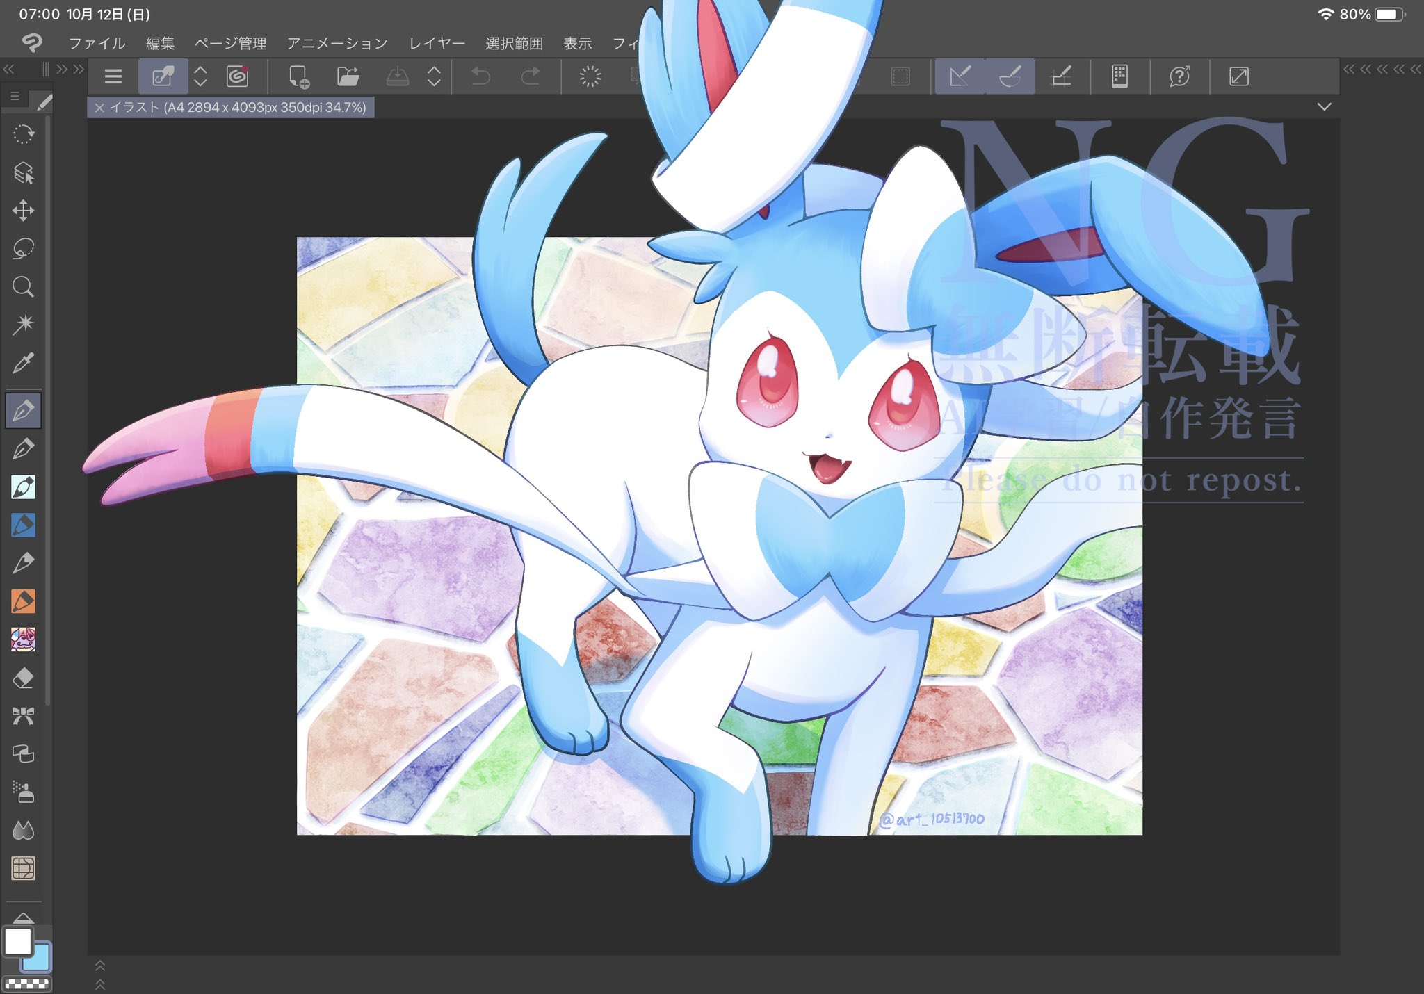This screenshot has height=994, width=1424.
Task: Click the diagonal-arrows fullscreen icon
Action: tap(1239, 76)
